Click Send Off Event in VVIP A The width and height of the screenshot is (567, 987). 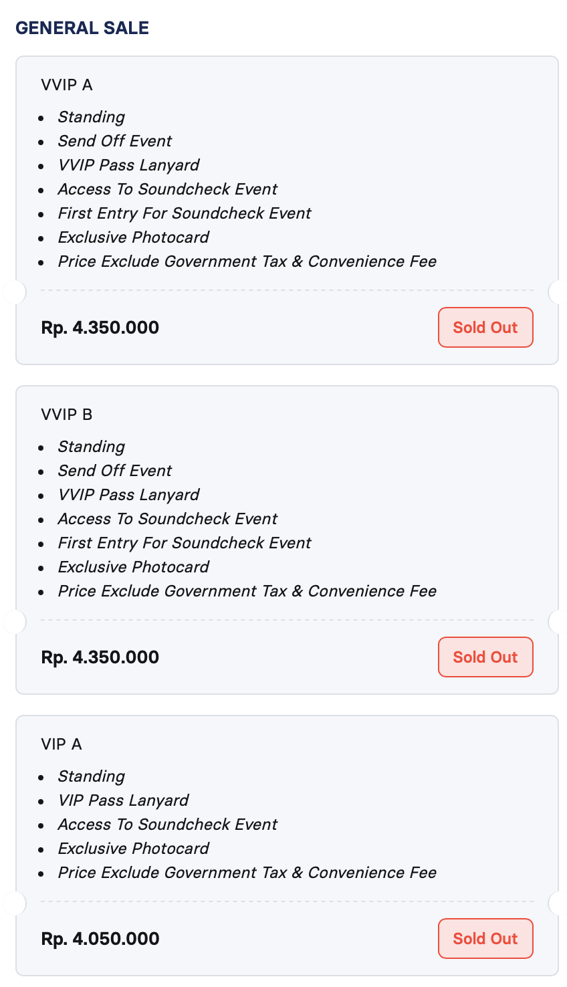click(x=115, y=141)
